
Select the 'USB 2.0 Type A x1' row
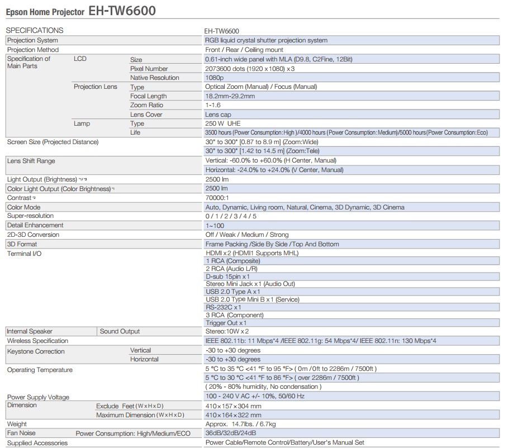351,292
